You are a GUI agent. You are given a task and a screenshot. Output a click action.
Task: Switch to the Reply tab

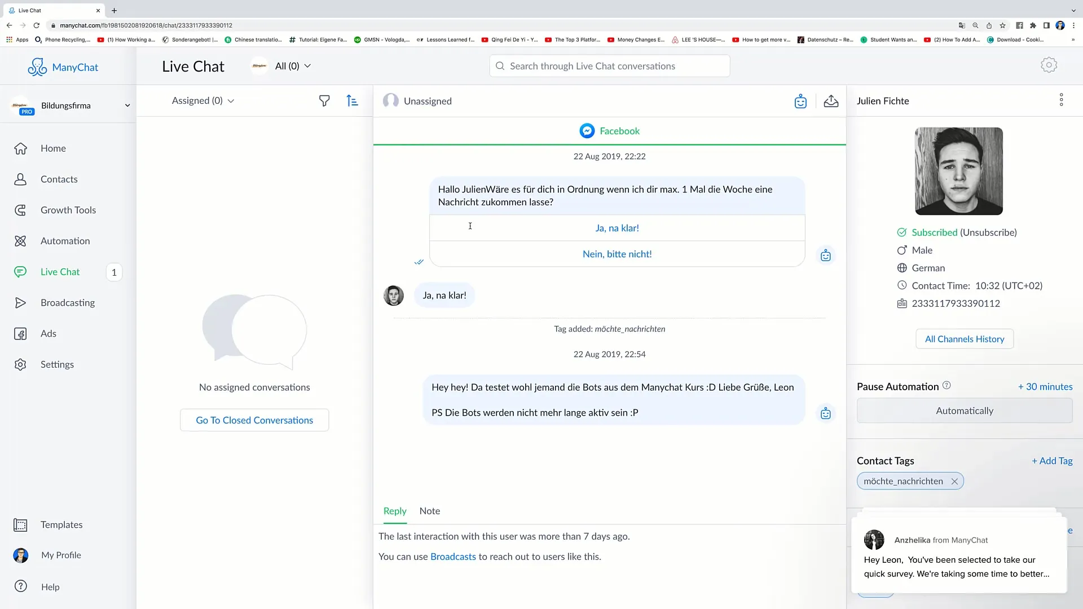pyautogui.click(x=395, y=511)
